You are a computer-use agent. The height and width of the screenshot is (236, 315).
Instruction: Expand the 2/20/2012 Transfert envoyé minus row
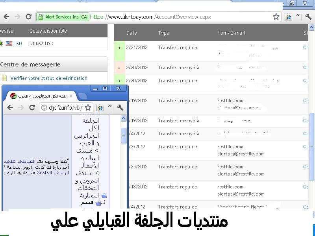coord(120,68)
